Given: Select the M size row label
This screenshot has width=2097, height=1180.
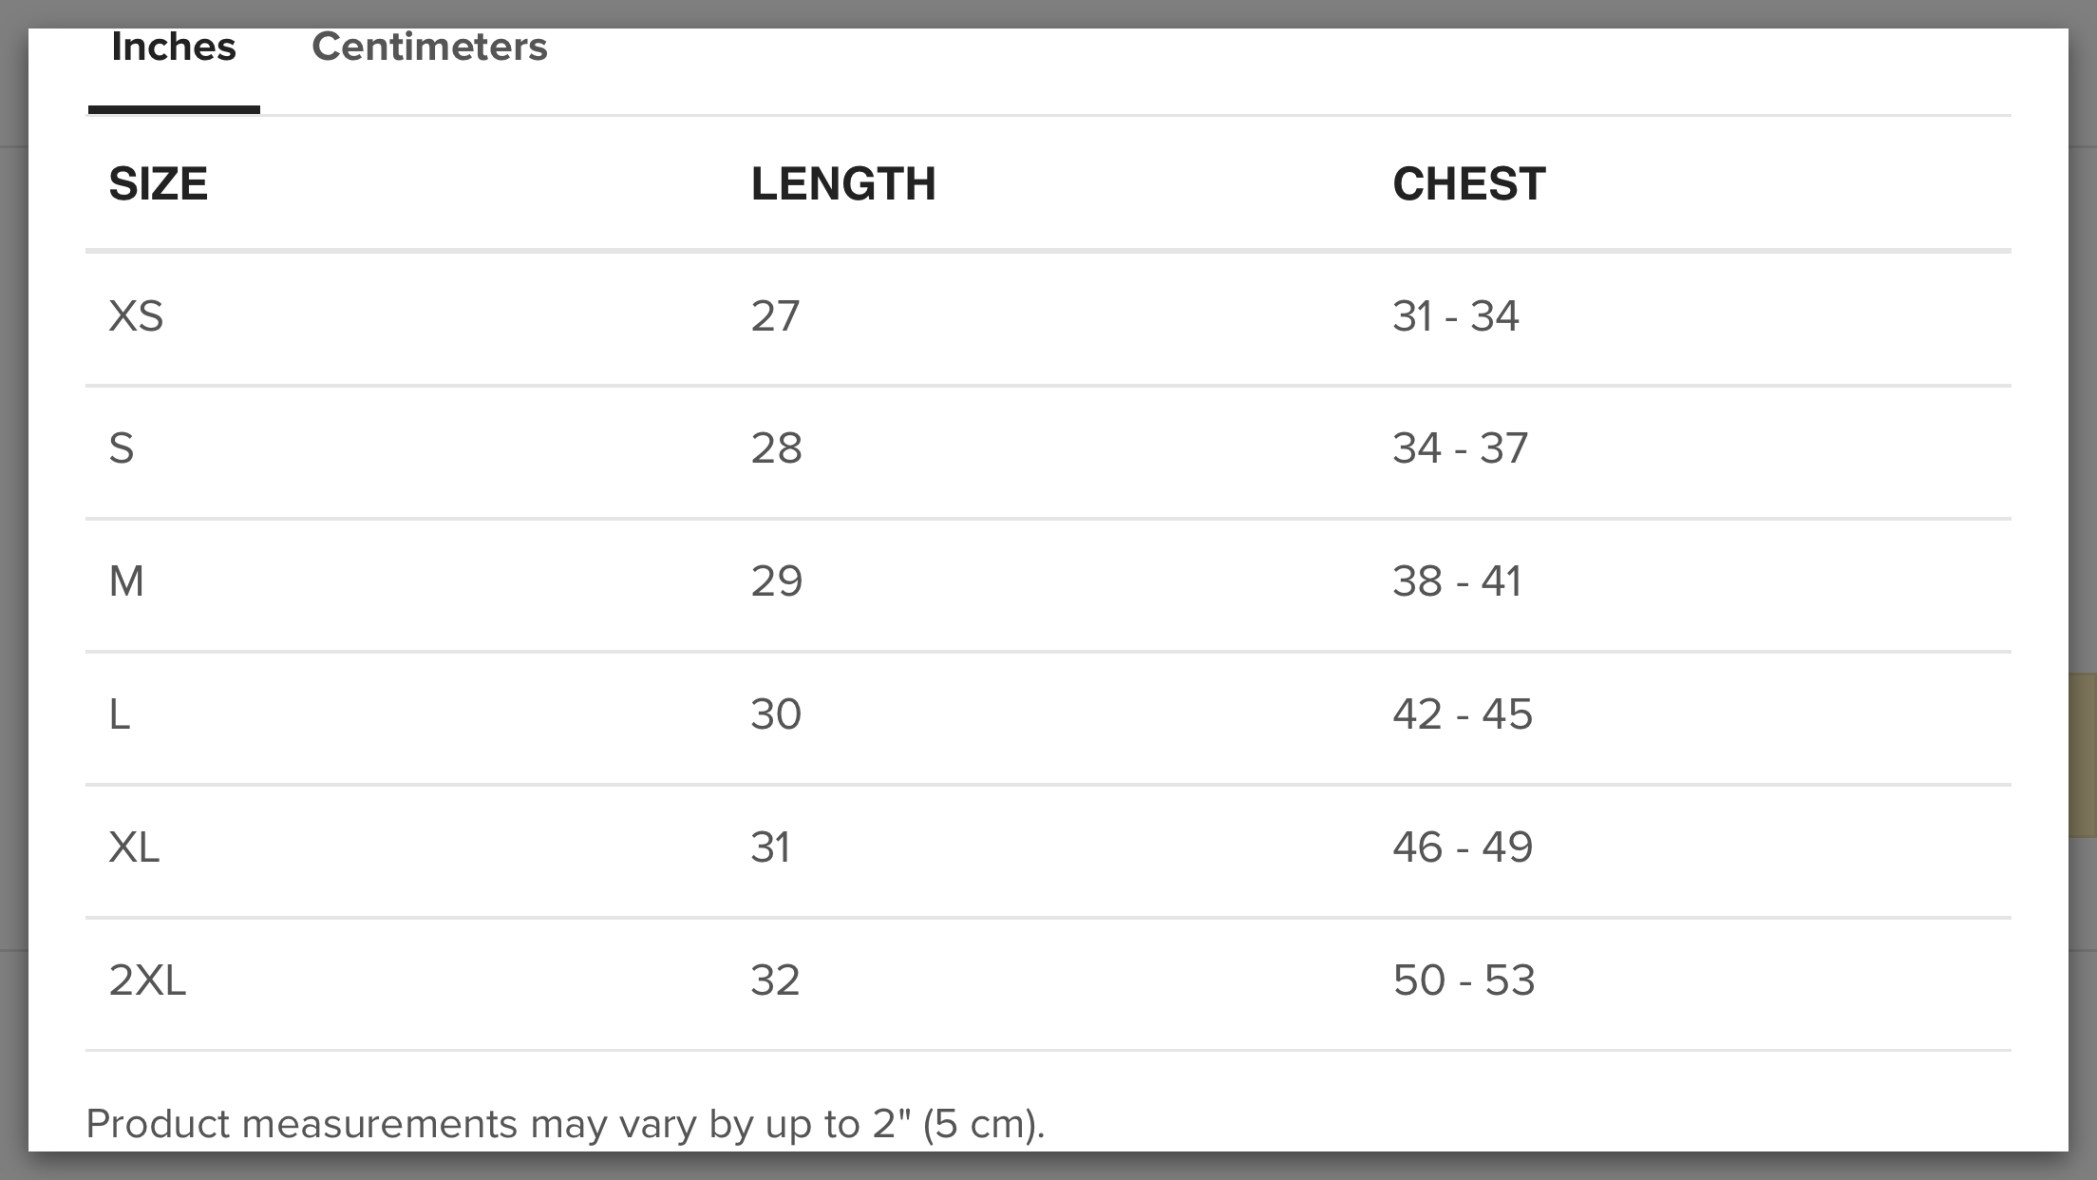Looking at the screenshot, I should point(126,580).
